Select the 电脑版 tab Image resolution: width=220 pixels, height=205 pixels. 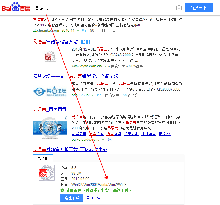tap(43, 158)
